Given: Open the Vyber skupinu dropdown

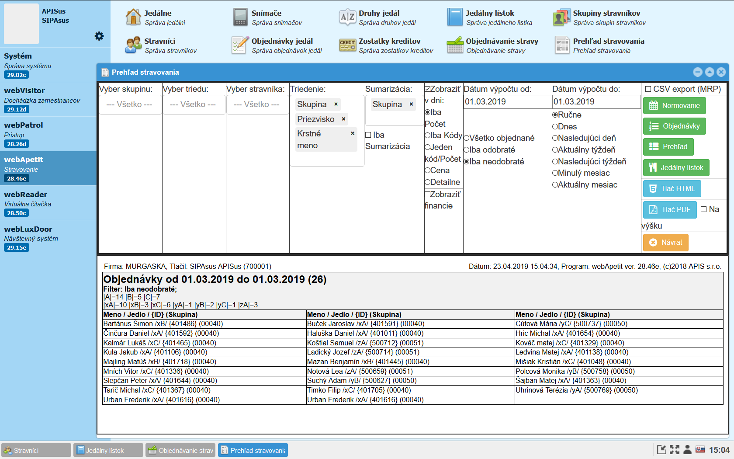Looking at the screenshot, I should [x=130, y=105].
